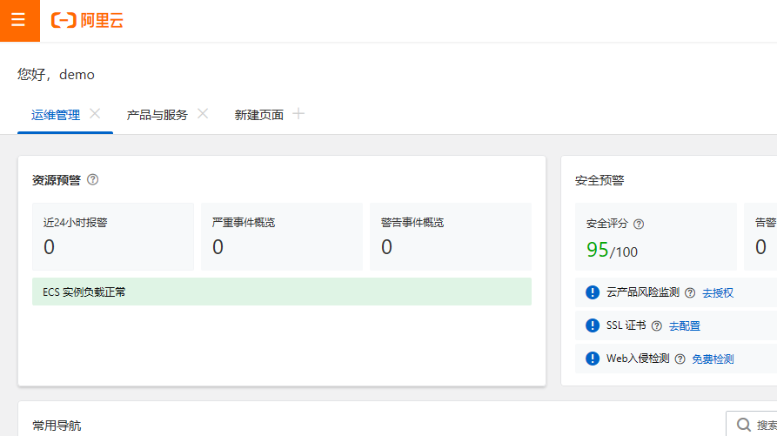
Task: Open the 新建页面 tab
Action: 258,115
